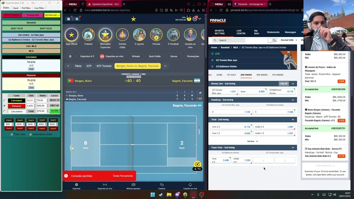Open My Bets in Pinnacle navigation

(257, 32)
